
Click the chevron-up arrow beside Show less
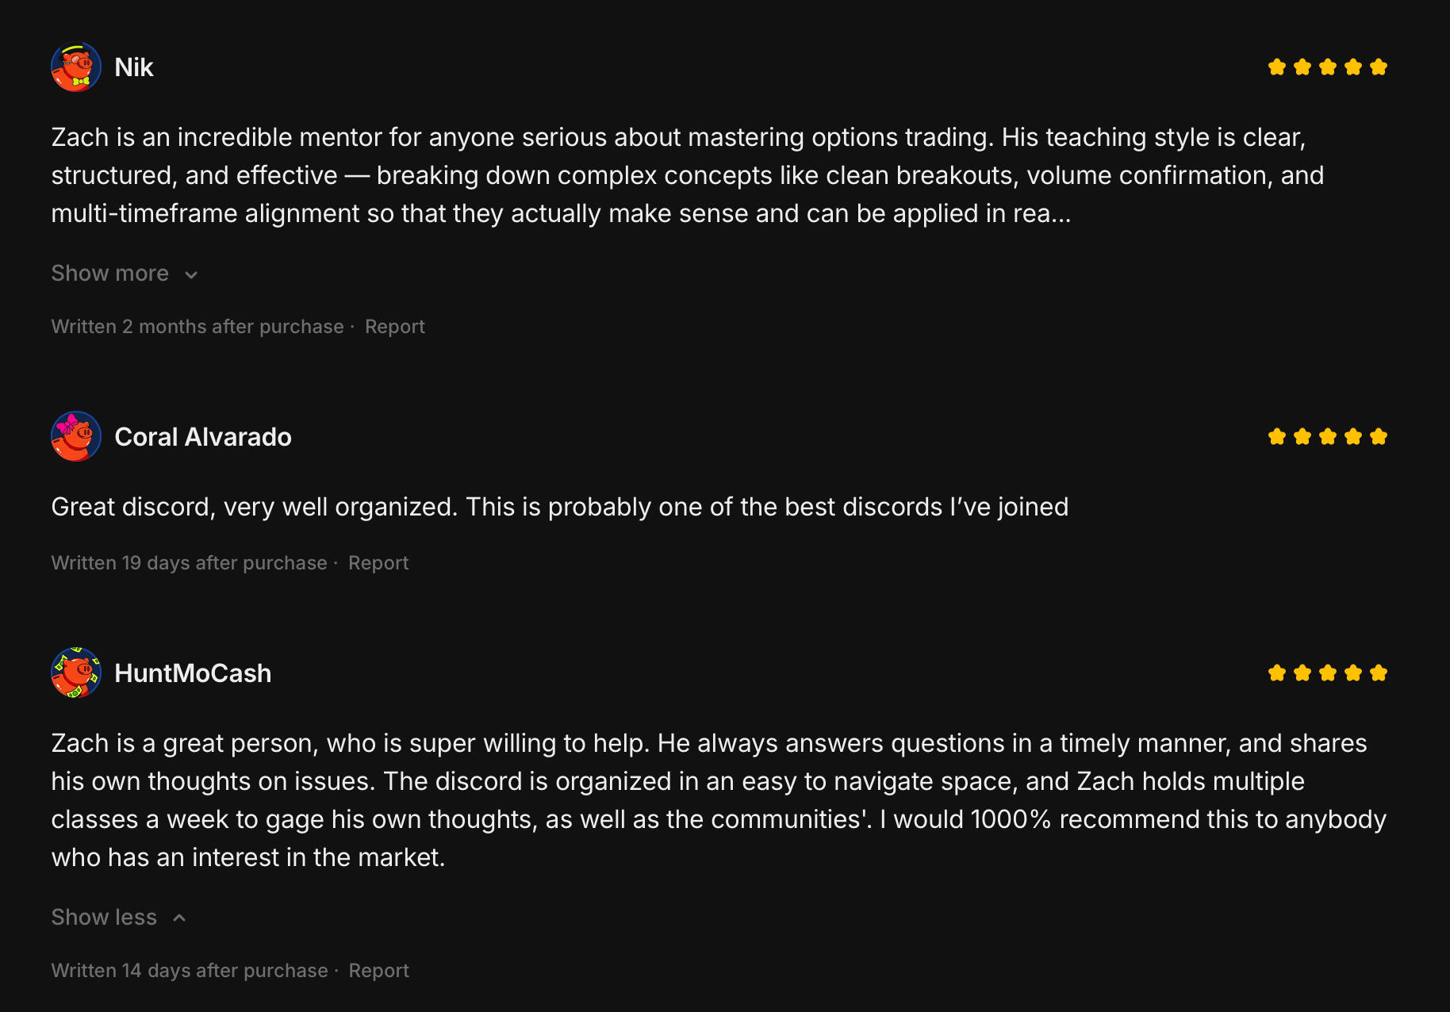coord(179,918)
